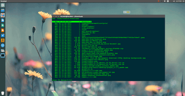Image resolution: width=185 pixels, height=96 pixels.
Task: Select Hyper-Linux-Terminal-App.png
Action: [82, 74]
